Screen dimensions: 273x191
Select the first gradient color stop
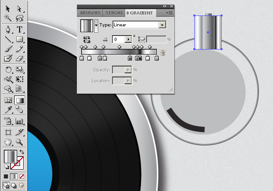coord(81,58)
